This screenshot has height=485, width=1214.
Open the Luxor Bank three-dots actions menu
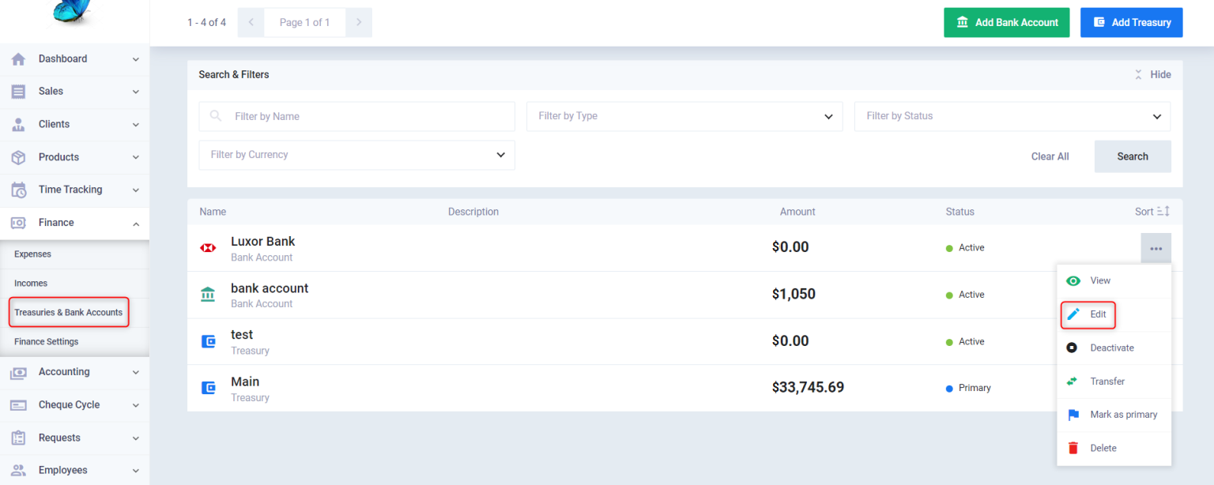tap(1156, 249)
